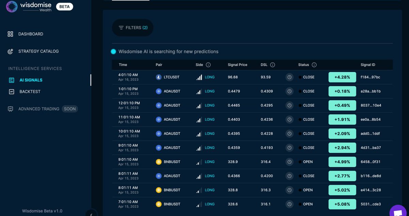The width and height of the screenshot is (409, 216).
Task: Click the +5.02% result badge
Action: 342,190
